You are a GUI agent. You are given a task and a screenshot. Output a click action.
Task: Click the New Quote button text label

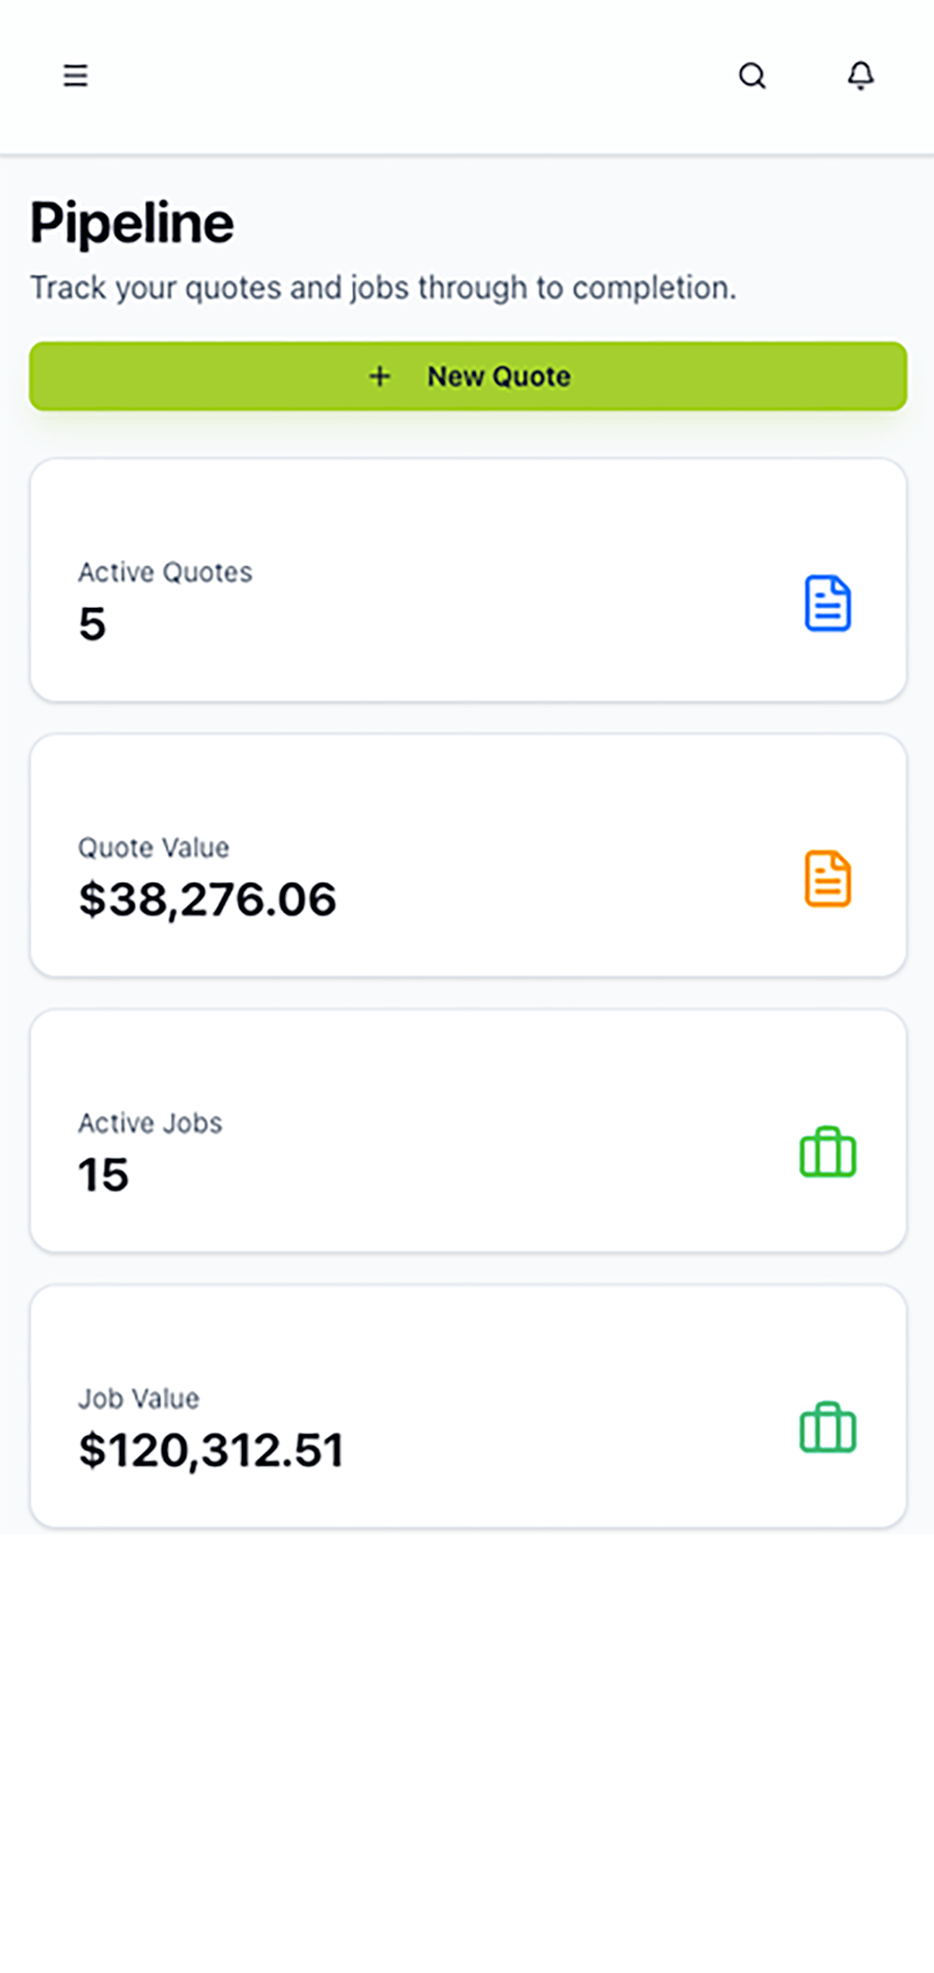pyautogui.click(x=498, y=376)
